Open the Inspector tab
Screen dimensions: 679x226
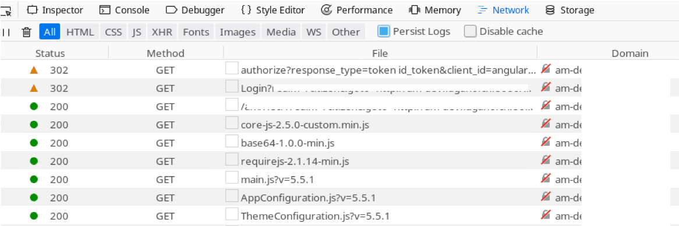click(55, 10)
